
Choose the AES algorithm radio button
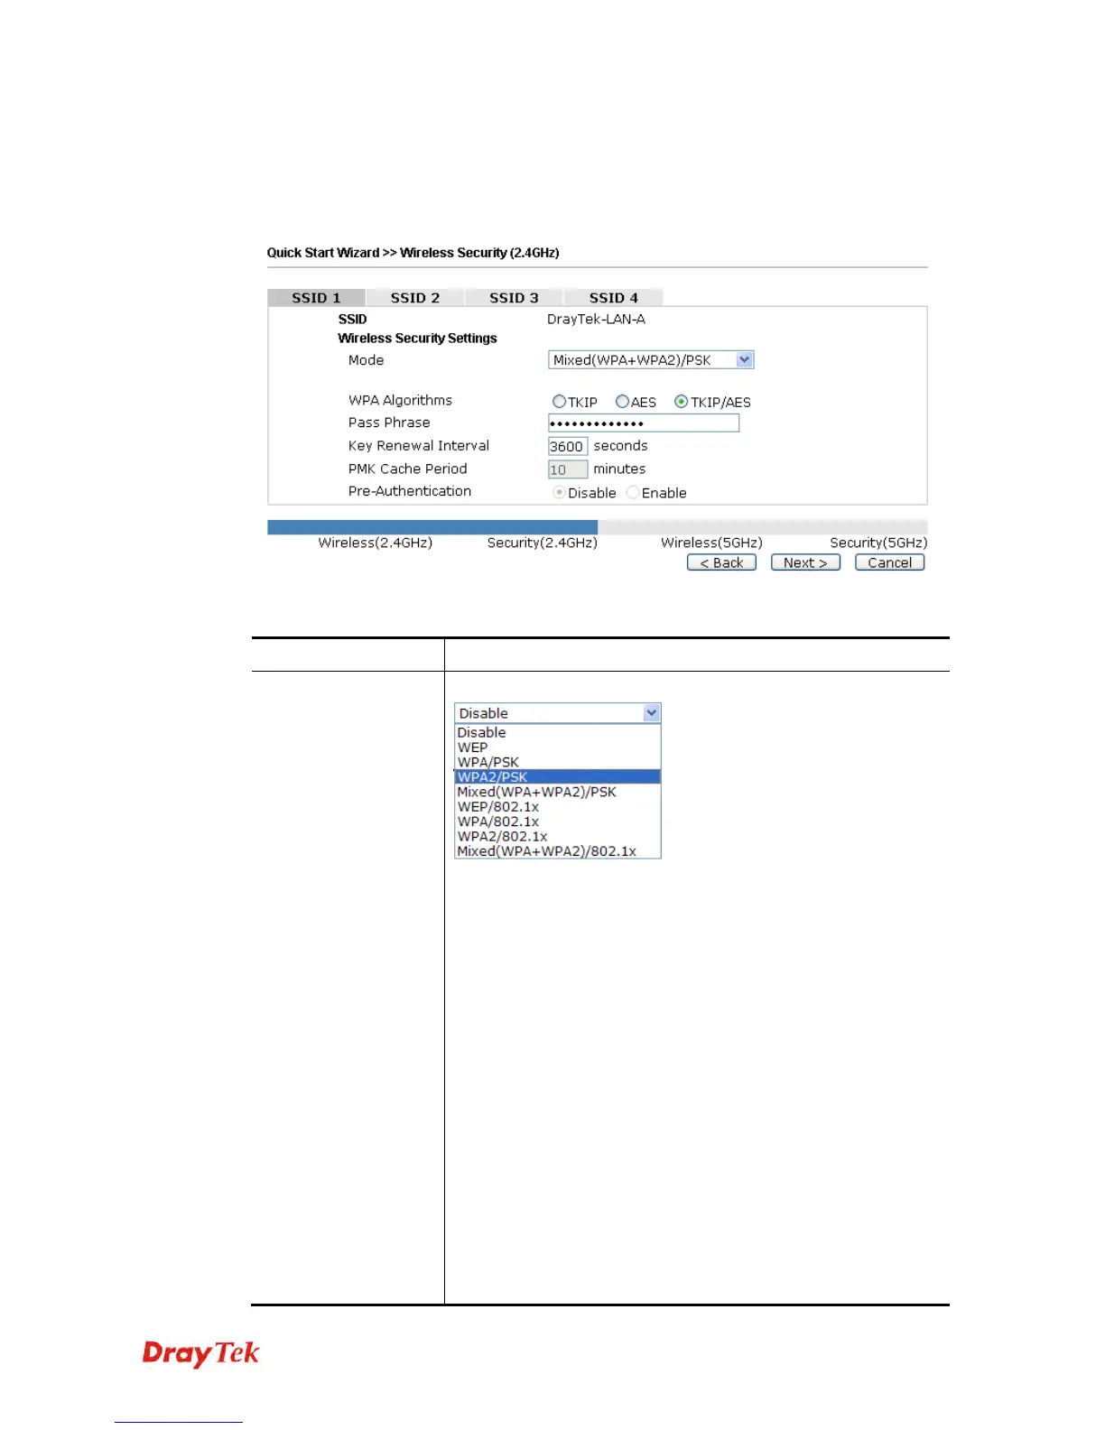point(622,402)
